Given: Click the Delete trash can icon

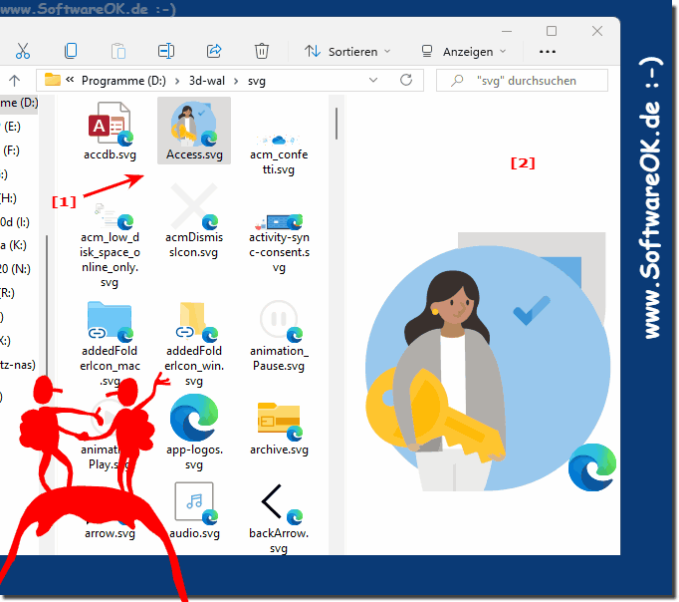Looking at the screenshot, I should [x=262, y=51].
